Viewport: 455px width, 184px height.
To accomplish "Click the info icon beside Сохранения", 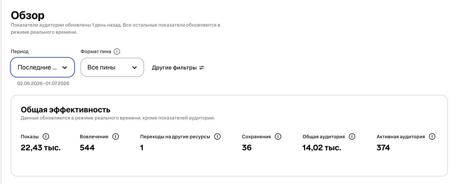I will point(278,136).
